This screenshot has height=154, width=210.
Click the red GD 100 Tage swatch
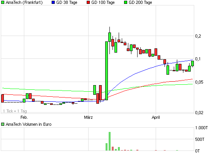click(x=88, y=2)
